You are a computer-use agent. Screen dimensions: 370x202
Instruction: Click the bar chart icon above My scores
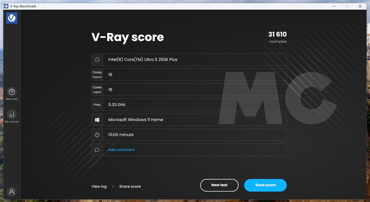pos(12,114)
